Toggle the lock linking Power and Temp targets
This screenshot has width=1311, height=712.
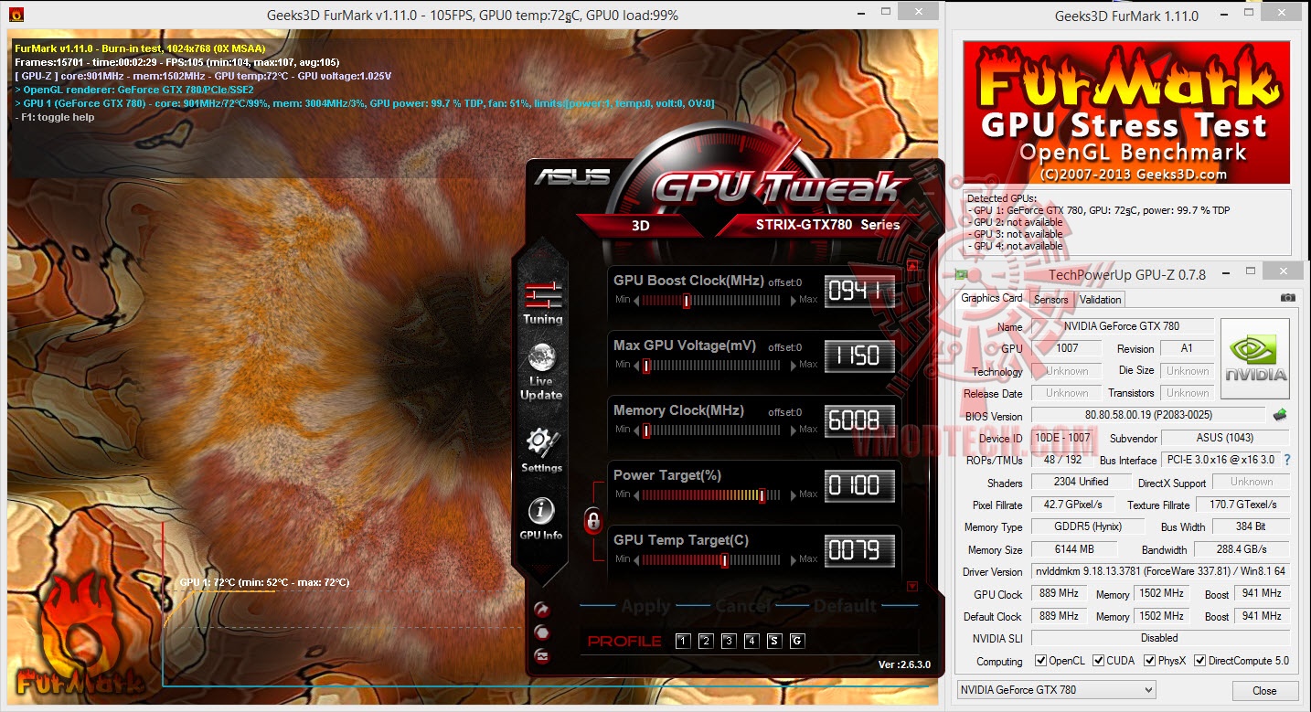click(593, 521)
